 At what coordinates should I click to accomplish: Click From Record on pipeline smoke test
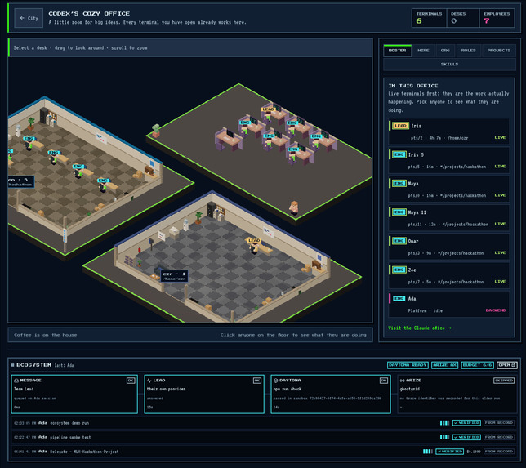coord(499,437)
